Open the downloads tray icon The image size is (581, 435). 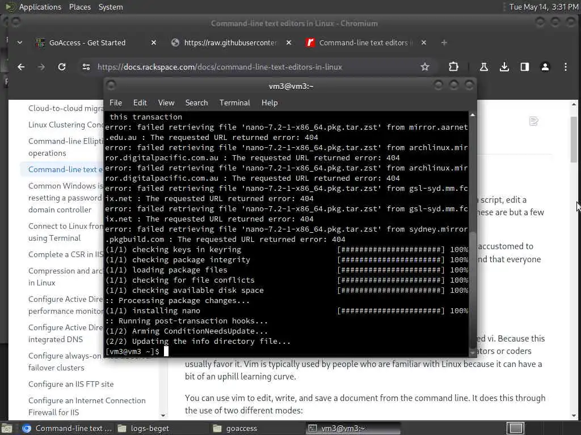504,67
